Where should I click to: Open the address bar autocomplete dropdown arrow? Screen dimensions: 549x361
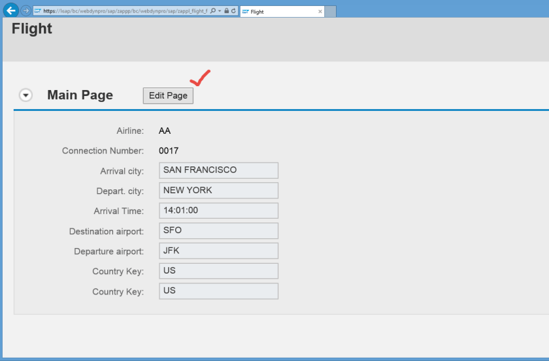220,11
